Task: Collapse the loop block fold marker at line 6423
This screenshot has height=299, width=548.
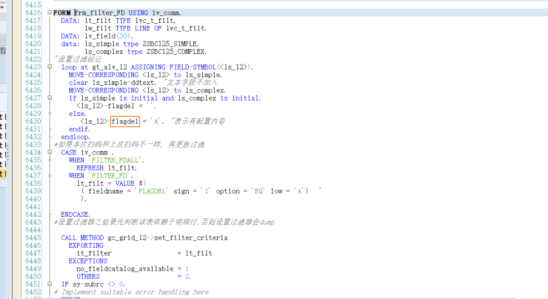Action: click(x=50, y=67)
